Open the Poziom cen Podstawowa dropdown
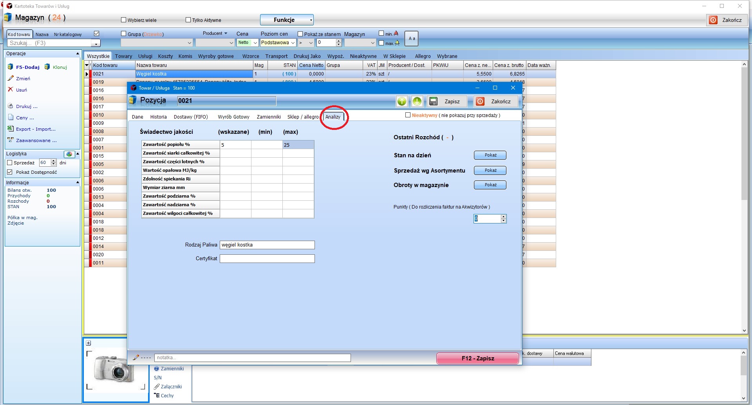The image size is (752, 405). coord(278,43)
